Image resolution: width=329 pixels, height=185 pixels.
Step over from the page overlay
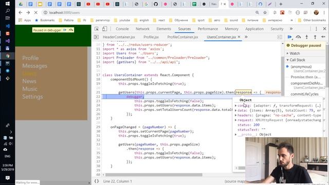pos(71,30)
